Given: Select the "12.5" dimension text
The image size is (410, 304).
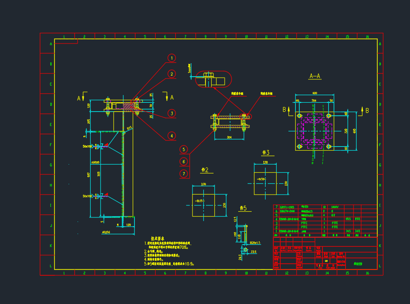Looking at the screenshot, I should click(x=235, y=220).
